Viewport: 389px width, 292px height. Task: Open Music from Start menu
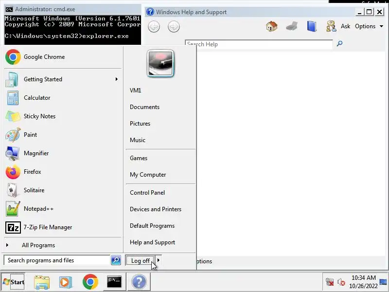(x=160, y=140)
